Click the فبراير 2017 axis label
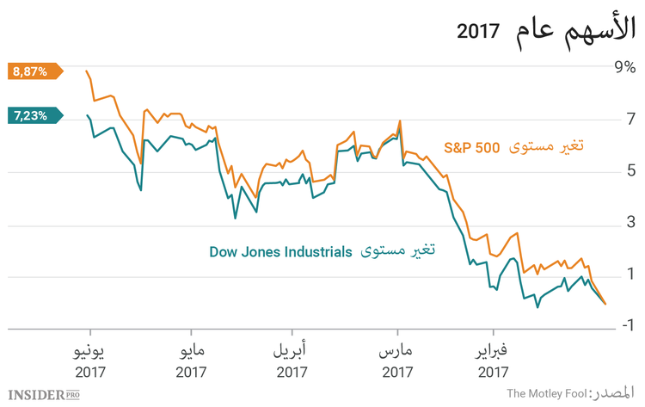This screenshot has width=645, height=407. point(494,361)
